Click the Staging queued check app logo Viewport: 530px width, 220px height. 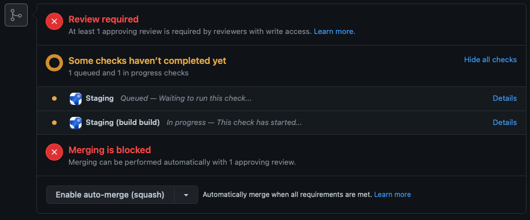point(76,98)
